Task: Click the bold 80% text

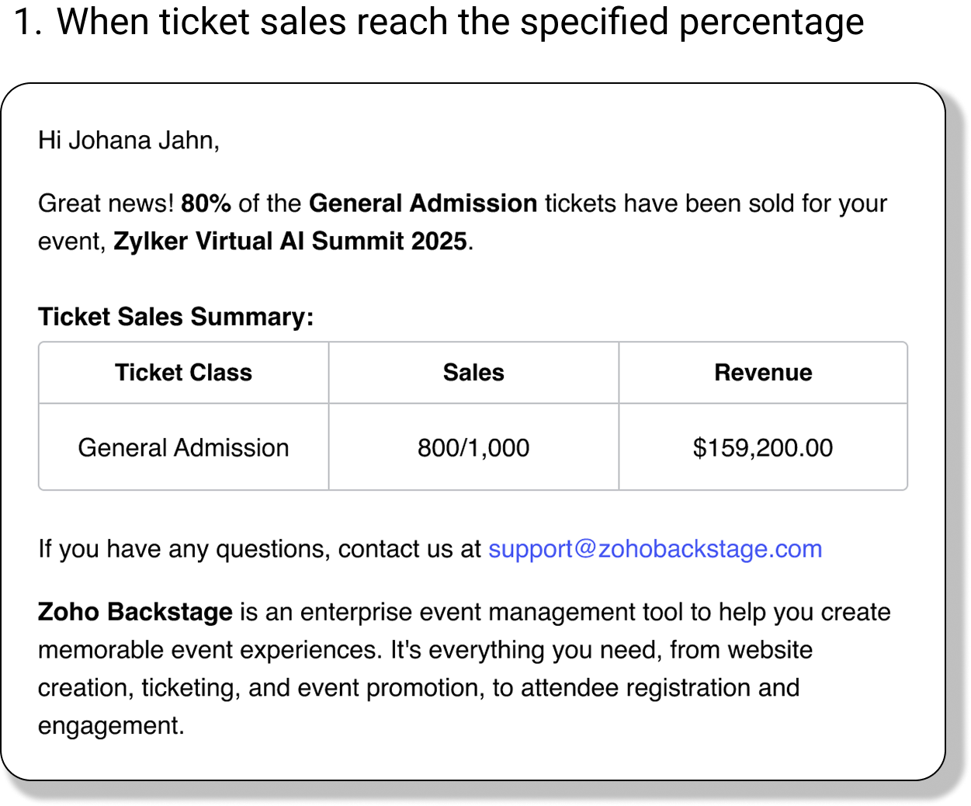Action: point(206,203)
